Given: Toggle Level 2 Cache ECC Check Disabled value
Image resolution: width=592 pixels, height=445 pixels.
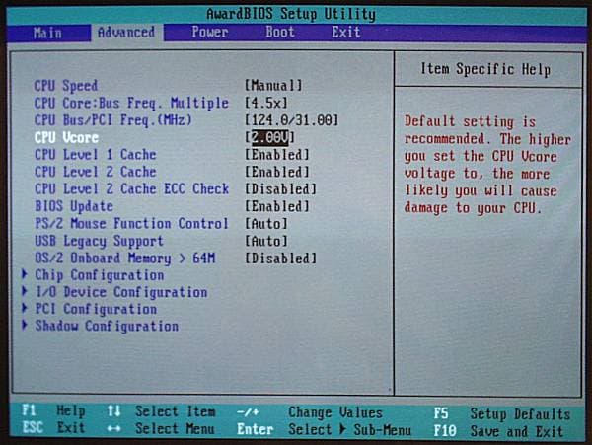Looking at the screenshot, I should [x=280, y=189].
